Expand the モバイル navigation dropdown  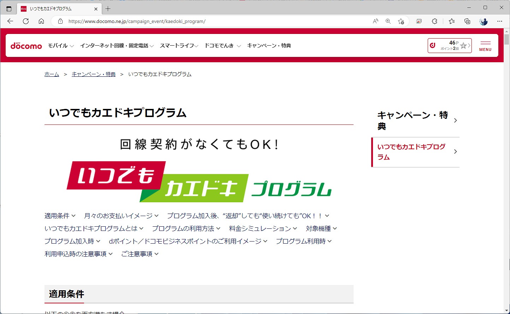(x=60, y=45)
